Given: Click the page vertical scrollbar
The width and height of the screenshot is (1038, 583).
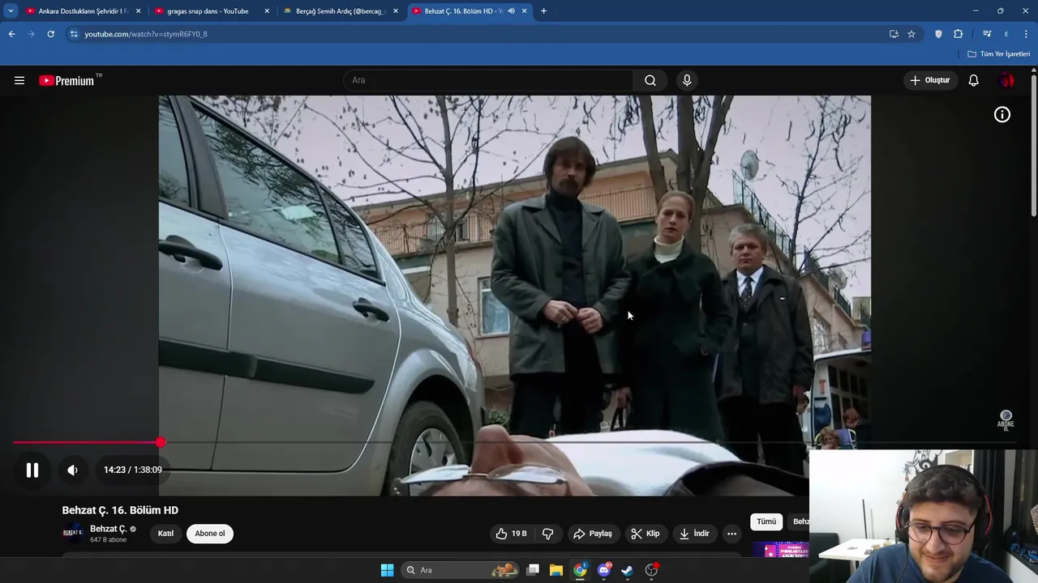Looking at the screenshot, I should (x=1034, y=146).
